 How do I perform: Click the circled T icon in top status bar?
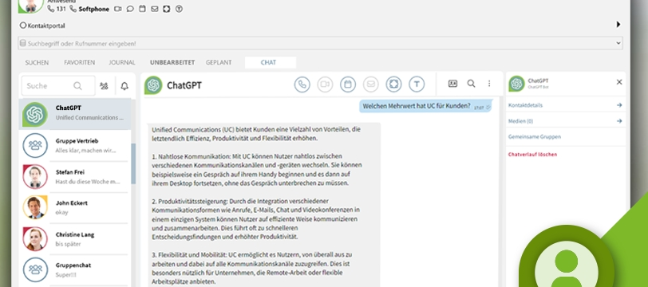pos(179,9)
